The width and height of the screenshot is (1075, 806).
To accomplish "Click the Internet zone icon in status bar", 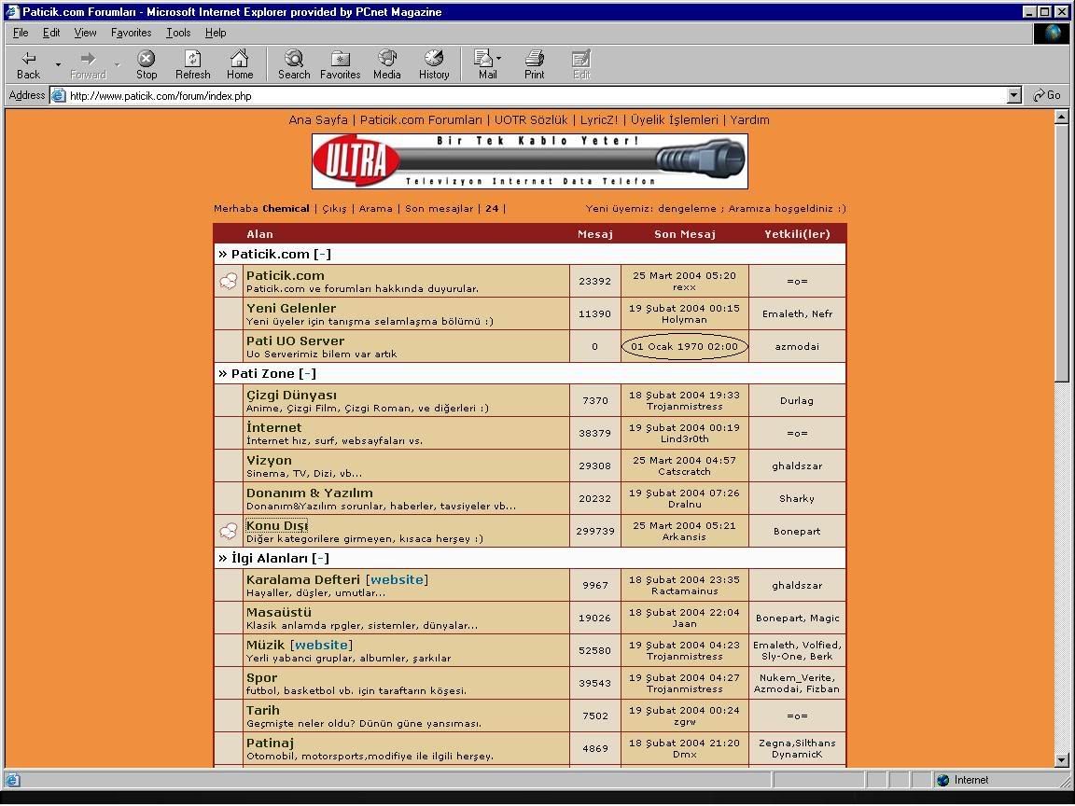I will 942,780.
